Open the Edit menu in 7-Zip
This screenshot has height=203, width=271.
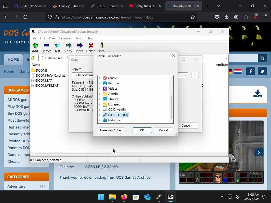coord(43,38)
